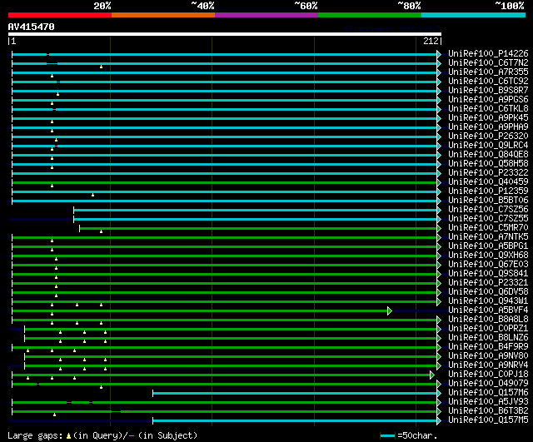Click the UniRef100_C7SZ56 label
Screen dimensions: 533x442
[488, 209]
